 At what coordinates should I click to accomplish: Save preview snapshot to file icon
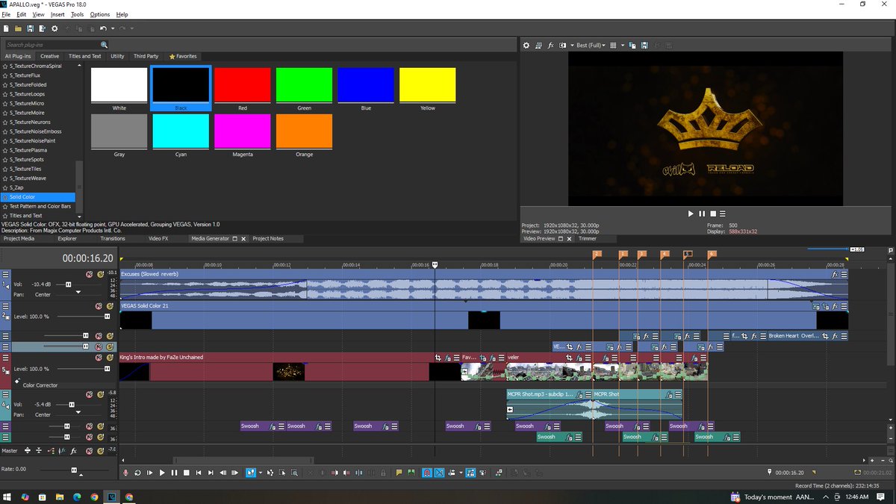(x=644, y=46)
